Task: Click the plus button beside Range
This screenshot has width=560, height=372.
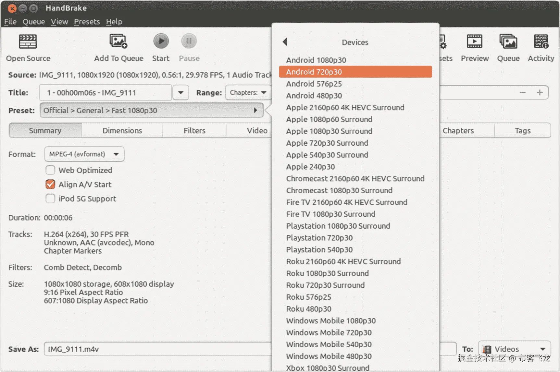Action: pyautogui.click(x=540, y=92)
